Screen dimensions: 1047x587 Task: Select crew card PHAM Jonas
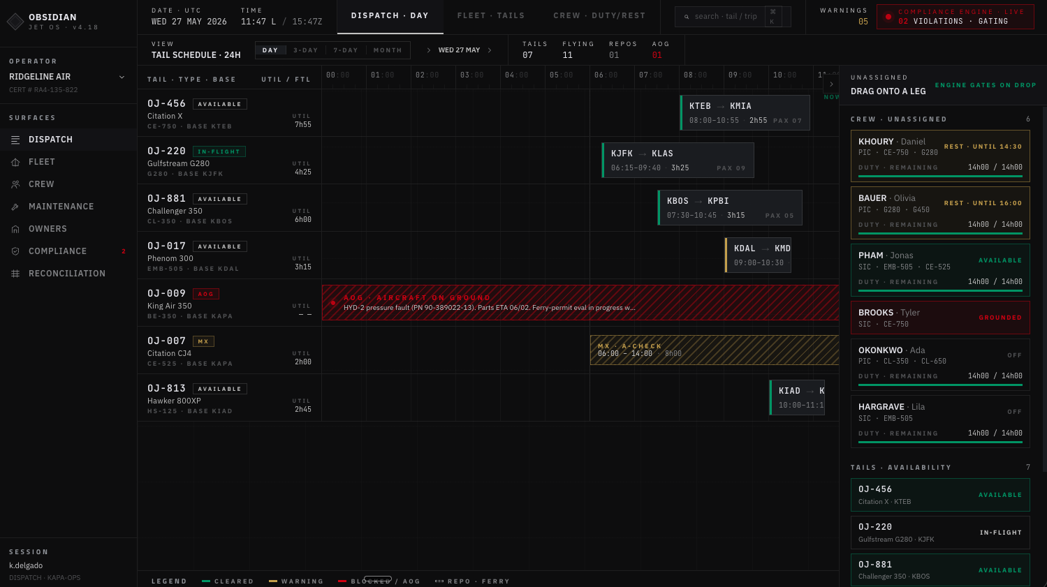[940, 269]
